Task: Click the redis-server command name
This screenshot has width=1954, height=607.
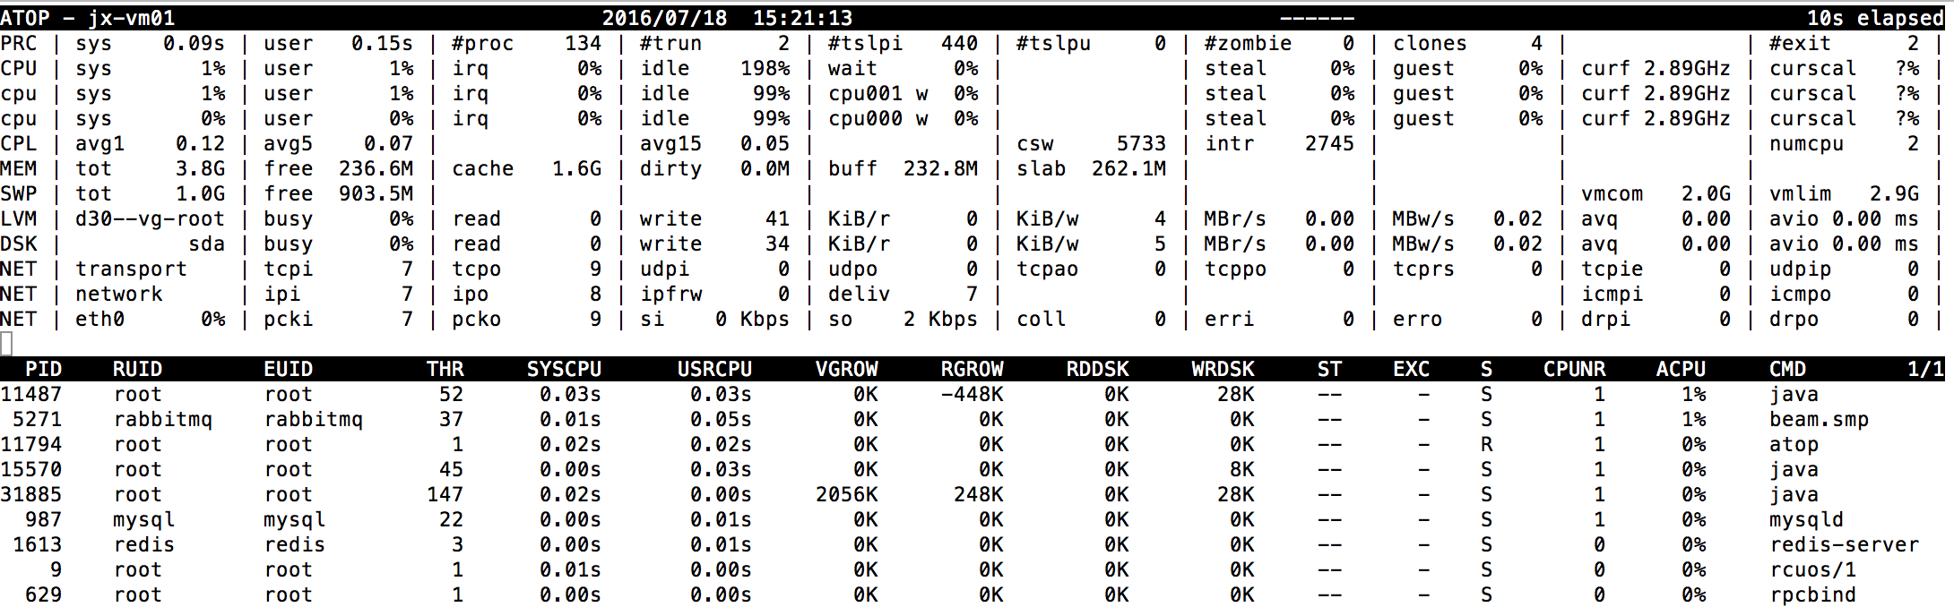Action: point(1844,544)
